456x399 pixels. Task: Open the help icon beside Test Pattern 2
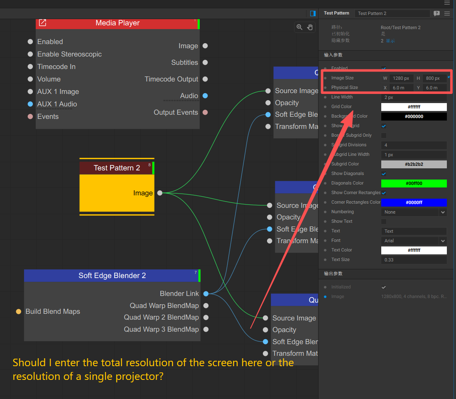click(436, 13)
